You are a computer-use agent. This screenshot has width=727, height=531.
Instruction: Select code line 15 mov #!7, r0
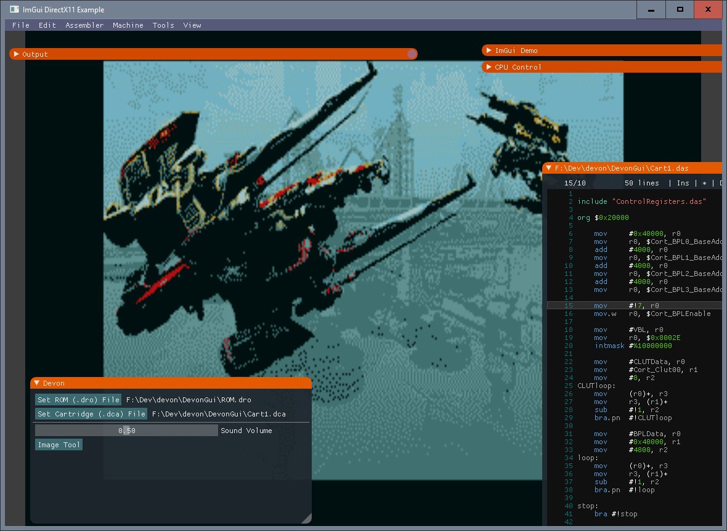tap(634, 306)
